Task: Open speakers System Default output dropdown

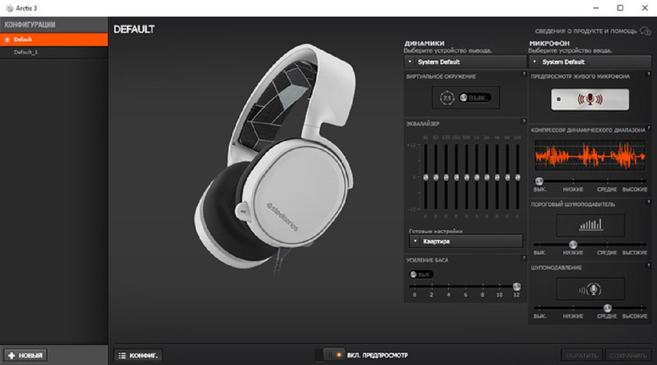Action: 465,62
